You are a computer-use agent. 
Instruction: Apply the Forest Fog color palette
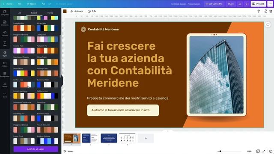point(48,107)
